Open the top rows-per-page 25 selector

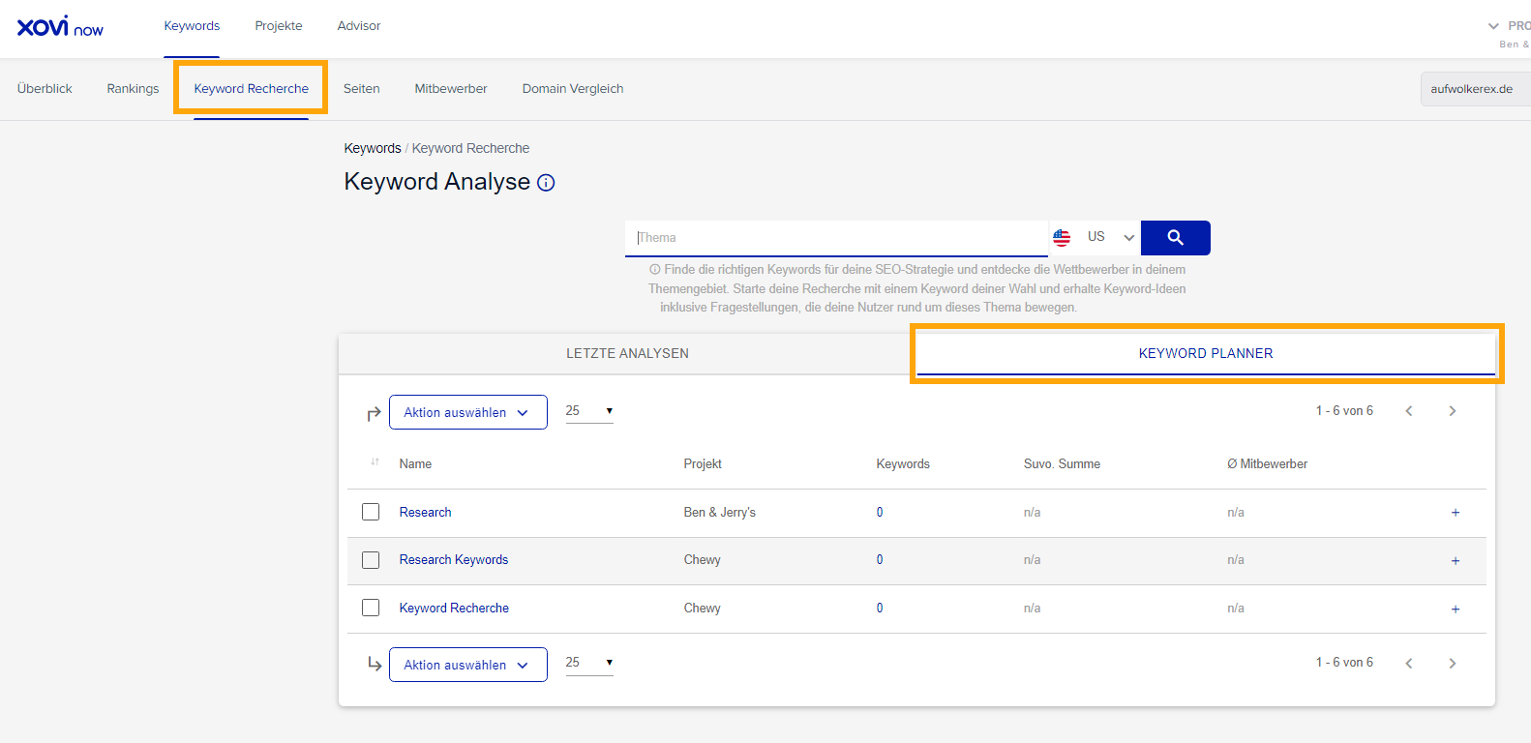point(589,411)
